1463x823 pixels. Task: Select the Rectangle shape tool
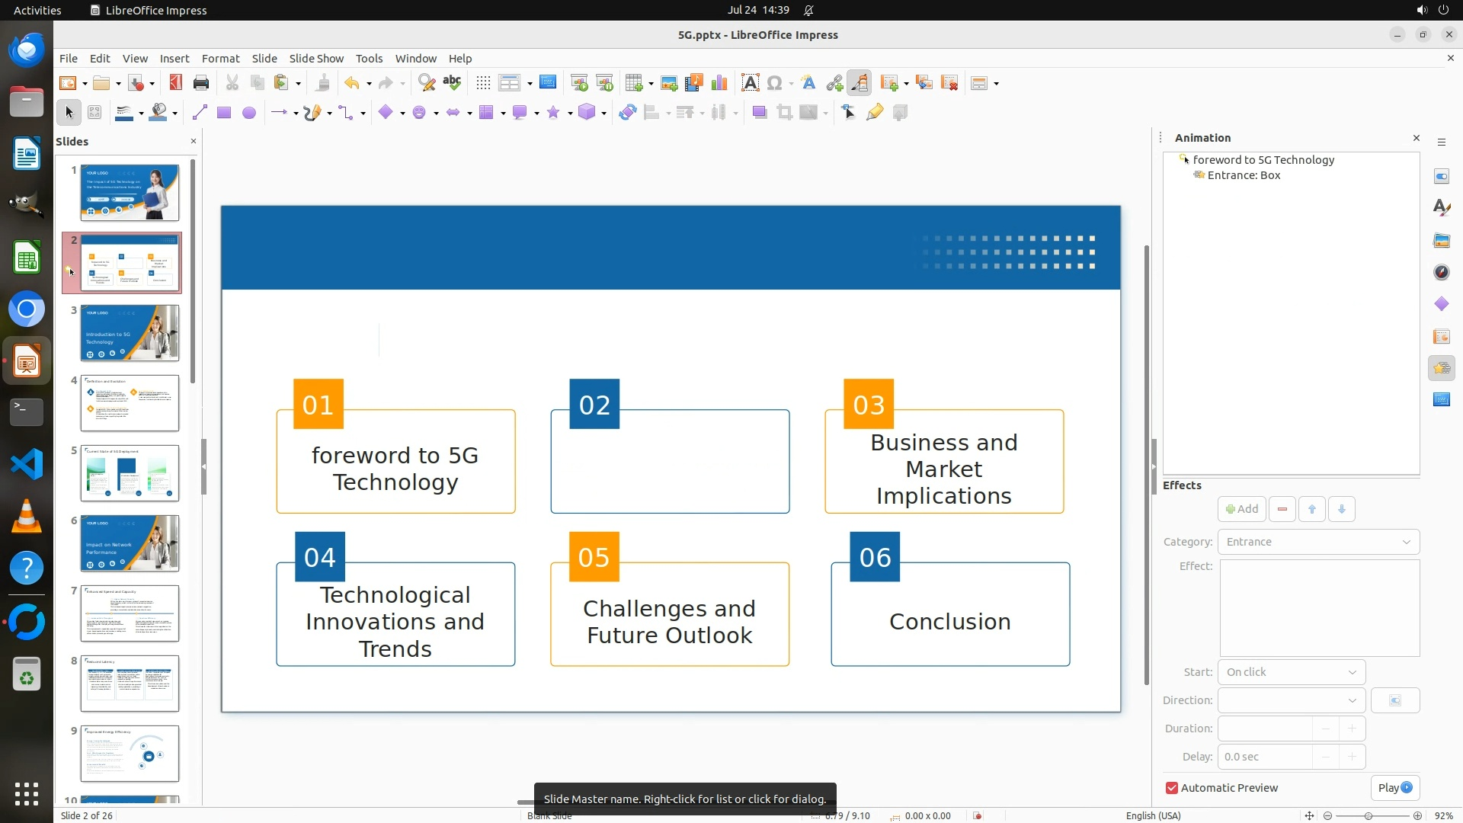(x=224, y=113)
